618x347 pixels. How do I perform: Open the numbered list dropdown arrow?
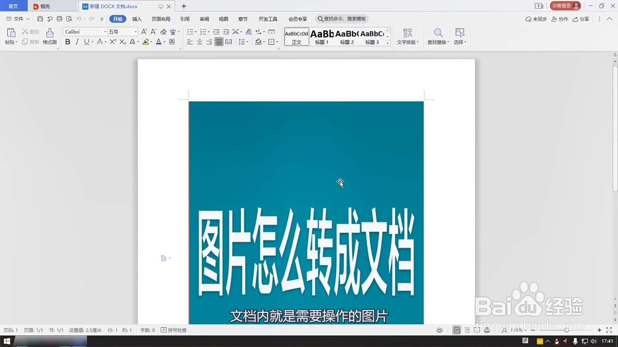click(x=209, y=32)
